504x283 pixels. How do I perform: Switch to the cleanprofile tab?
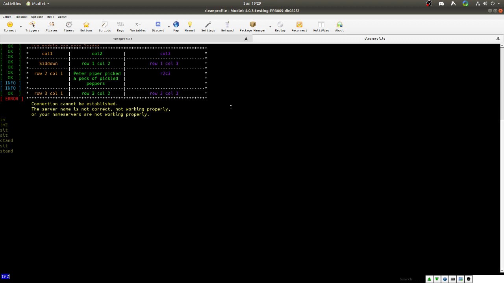point(375,39)
